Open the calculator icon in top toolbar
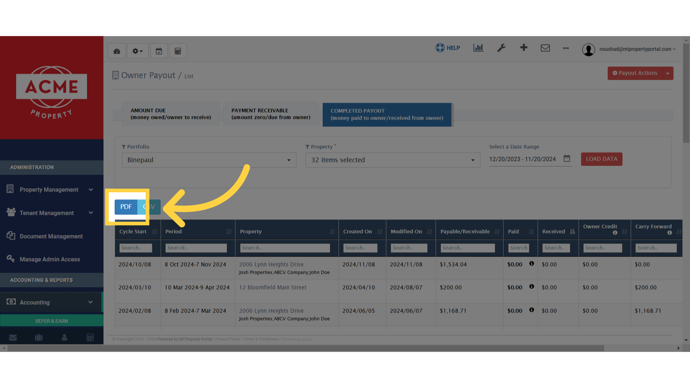This screenshot has height=388, width=690. click(178, 51)
